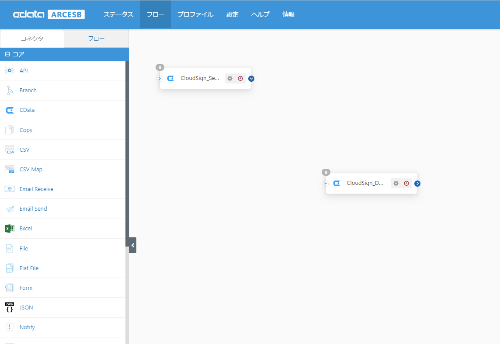500x344 pixels.
Task: Collapse the left sidebar with arrow handle
Action: [x=133, y=245]
